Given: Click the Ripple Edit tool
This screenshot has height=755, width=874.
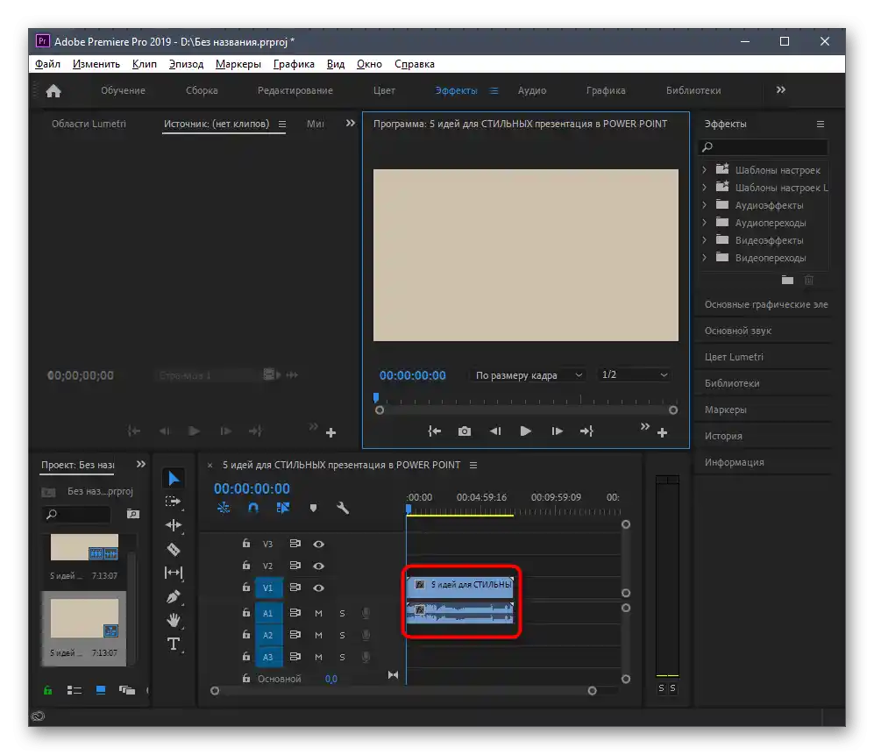Looking at the screenshot, I should click(x=174, y=525).
